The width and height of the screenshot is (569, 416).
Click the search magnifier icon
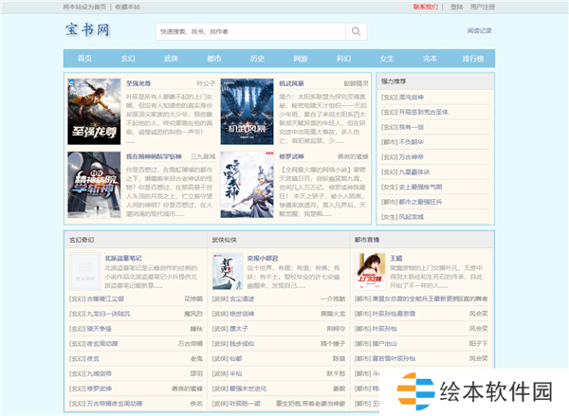point(357,31)
